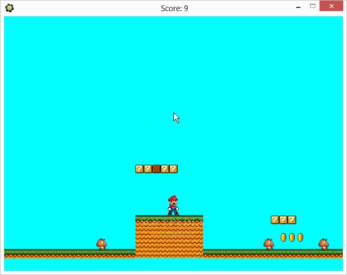Click the left question block of the right trio
The image size is (347, 275).
pyautogui.click(x=275, y=220)
